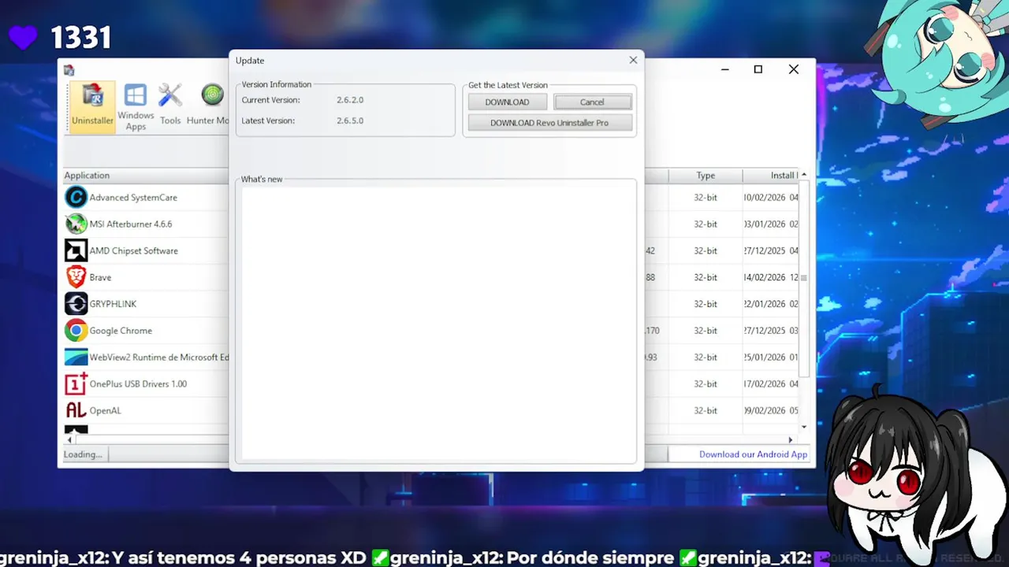Viewport: 1009px width, 567px height.
Task: Click the Current Version value 2.6.2.0
Action: point(350,100)
